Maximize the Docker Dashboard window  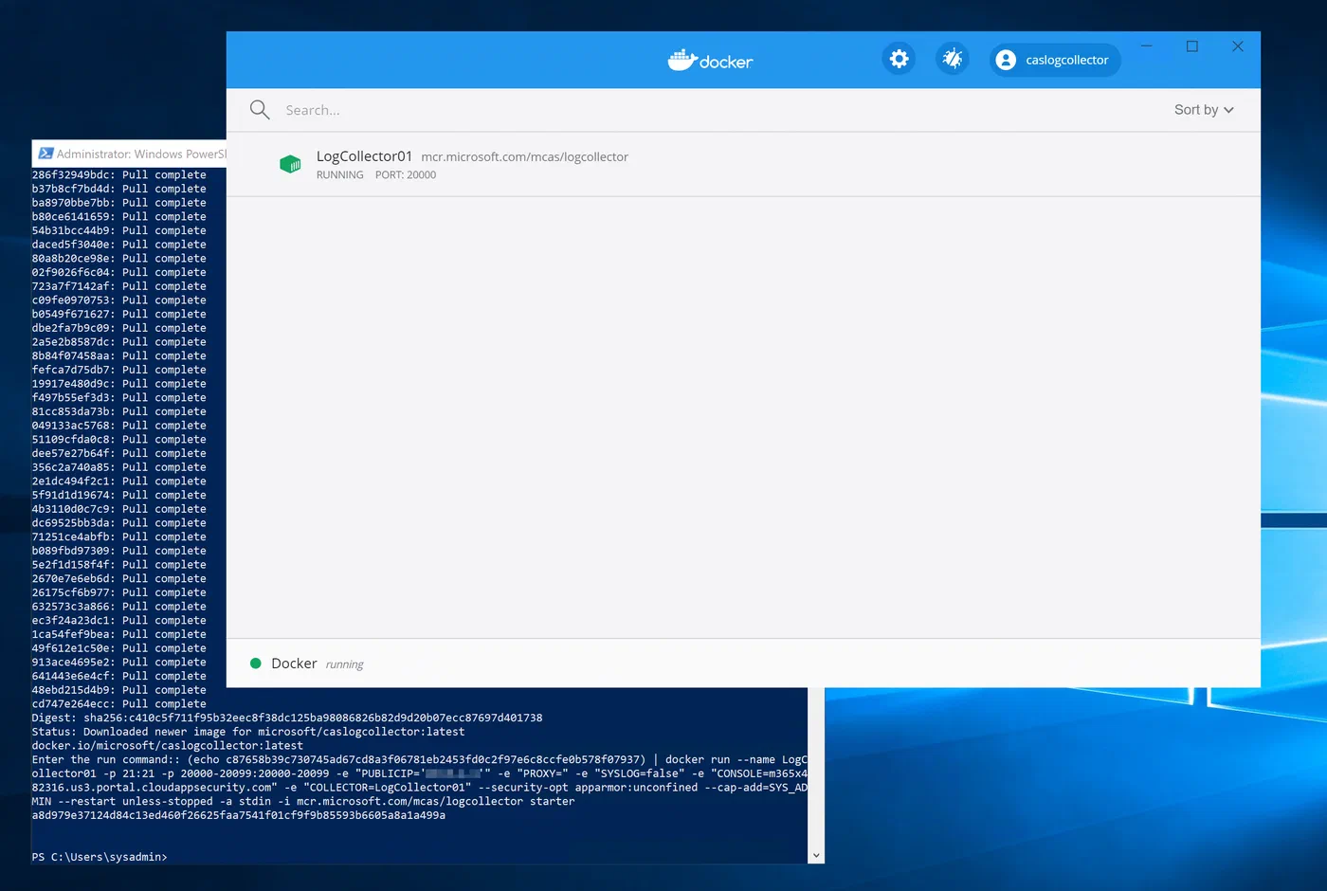[x=1192, y=45]
